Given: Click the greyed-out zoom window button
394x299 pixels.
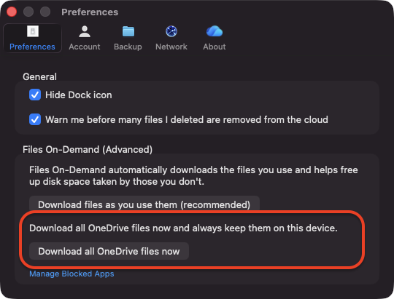Looking at the screenshot, I should click(x=45, y=12).
